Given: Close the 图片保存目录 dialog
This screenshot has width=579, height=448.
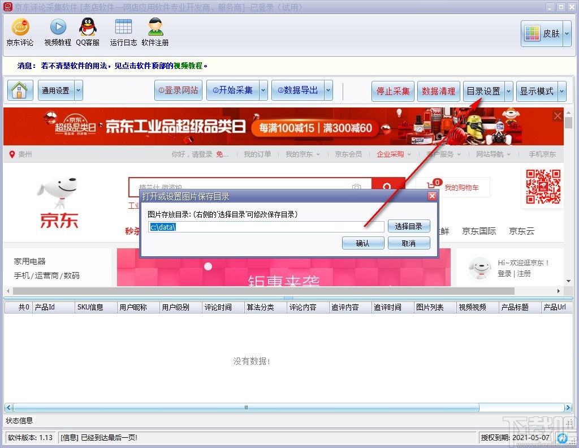Looking at the screenshot, I should click(432, 196).
